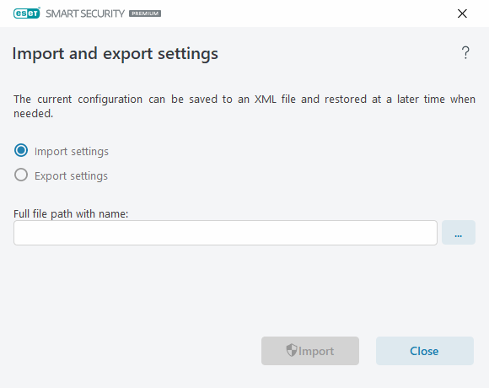Click the Import button
Screen dimensions: 489x388
coord(310,351)
